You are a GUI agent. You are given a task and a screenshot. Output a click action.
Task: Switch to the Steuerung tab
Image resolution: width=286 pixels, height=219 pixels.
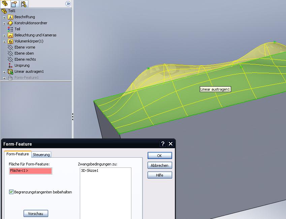tap(41, 155)
